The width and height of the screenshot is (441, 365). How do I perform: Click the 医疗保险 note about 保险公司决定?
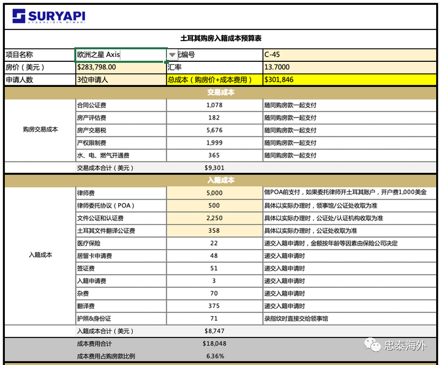point(331,243)
